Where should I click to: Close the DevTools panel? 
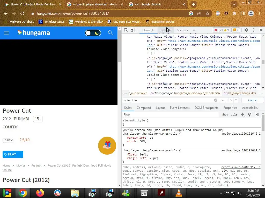(261, 30)
